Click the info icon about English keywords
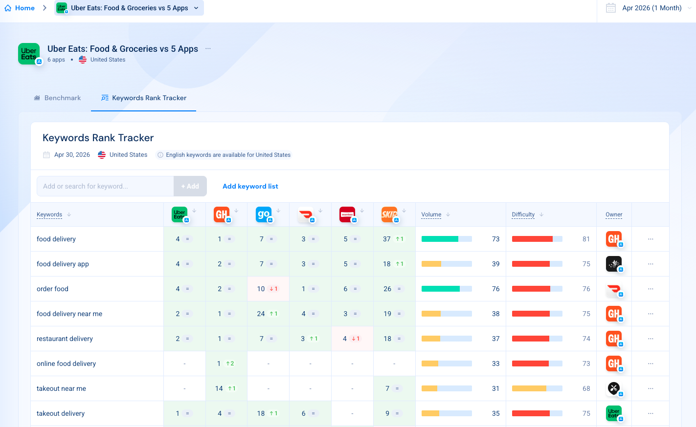This screenshot has height=427, width=696. [x=160, y=155]
